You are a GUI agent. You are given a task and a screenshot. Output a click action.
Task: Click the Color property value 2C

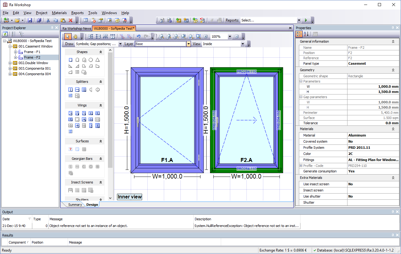tap(373, 154)
